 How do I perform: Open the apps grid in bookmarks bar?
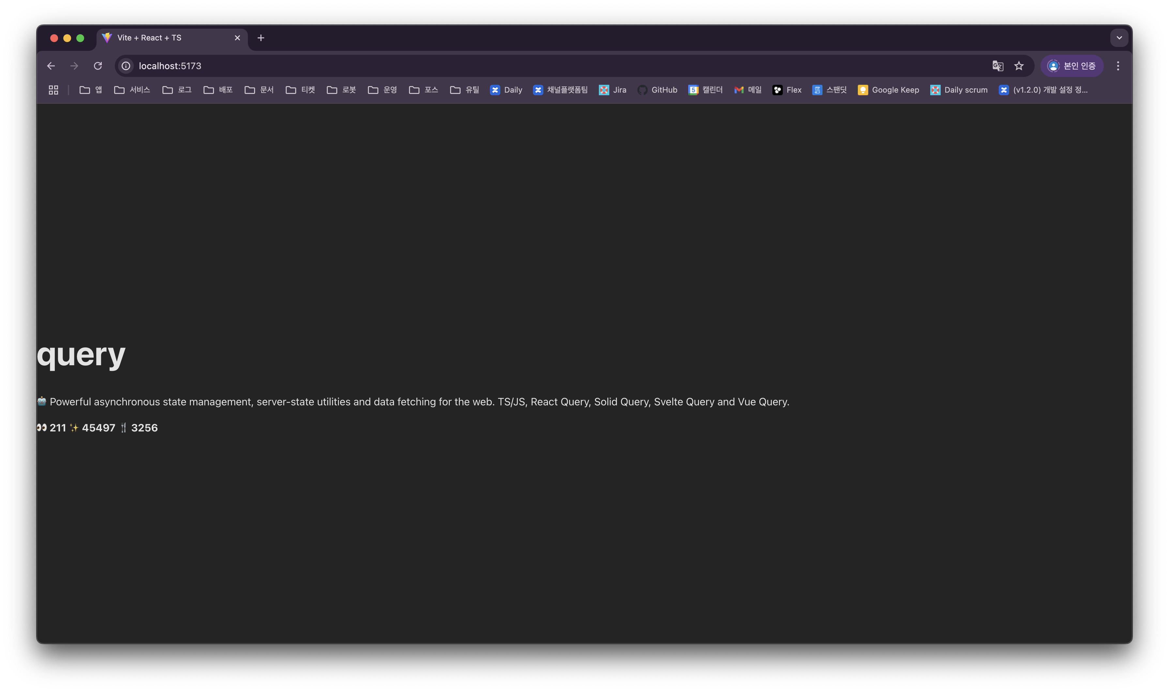point(53,90)
